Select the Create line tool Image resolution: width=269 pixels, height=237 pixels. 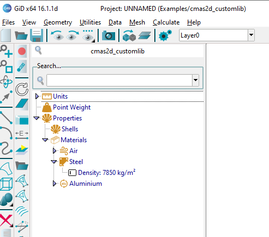(6, 118)
